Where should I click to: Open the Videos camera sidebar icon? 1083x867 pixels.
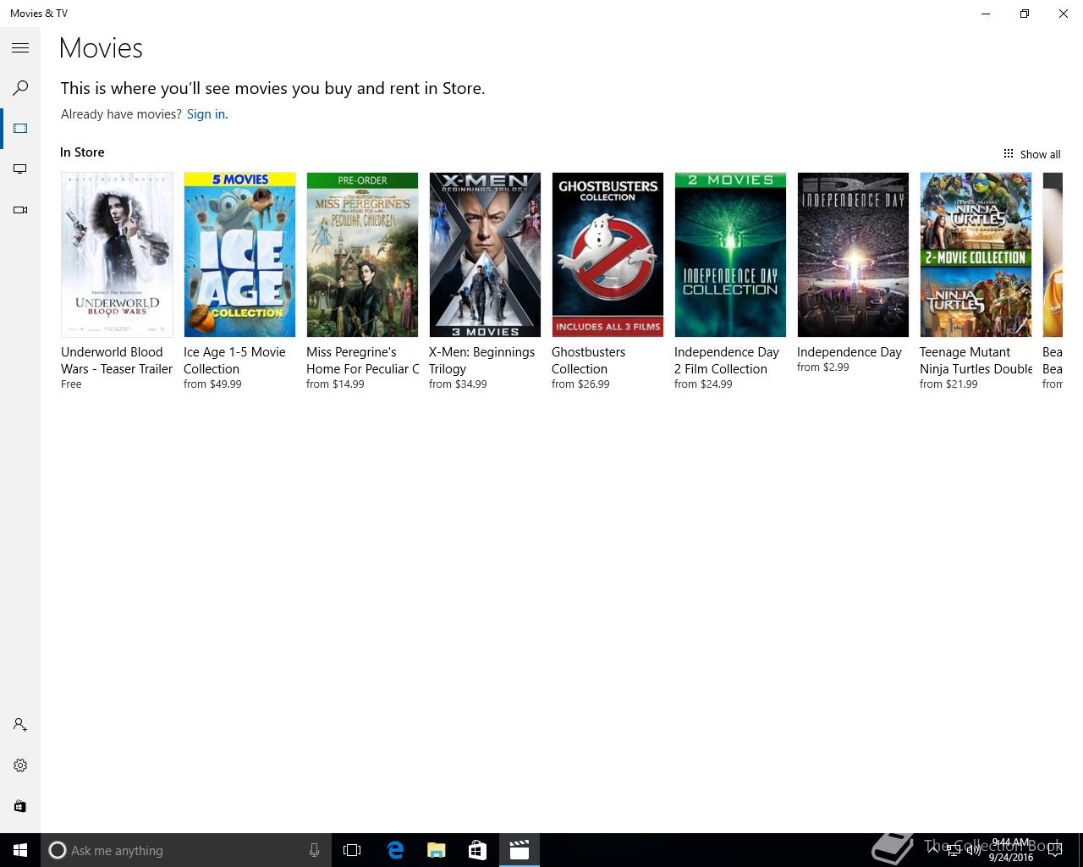pos(20,210)
